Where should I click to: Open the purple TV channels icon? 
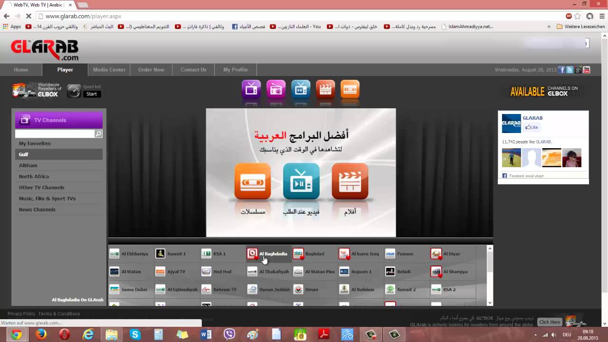pos(251,89)
